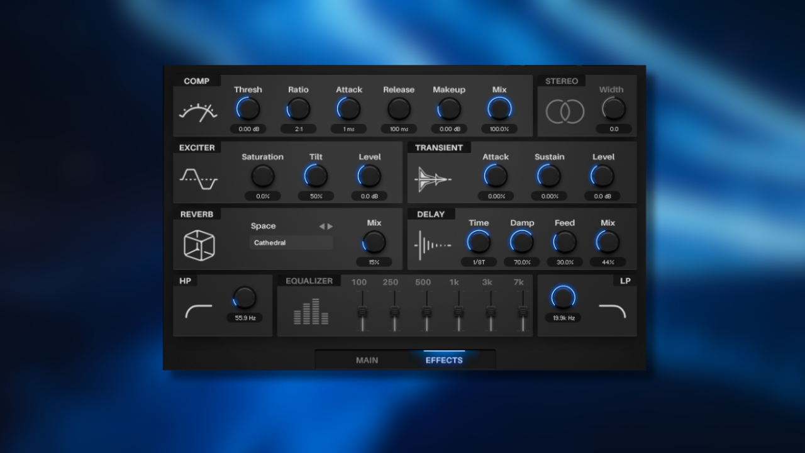Click the exciter waveform icon
Image resolution: width=805 pixels, height=453 pixels.
pos(198,179)
